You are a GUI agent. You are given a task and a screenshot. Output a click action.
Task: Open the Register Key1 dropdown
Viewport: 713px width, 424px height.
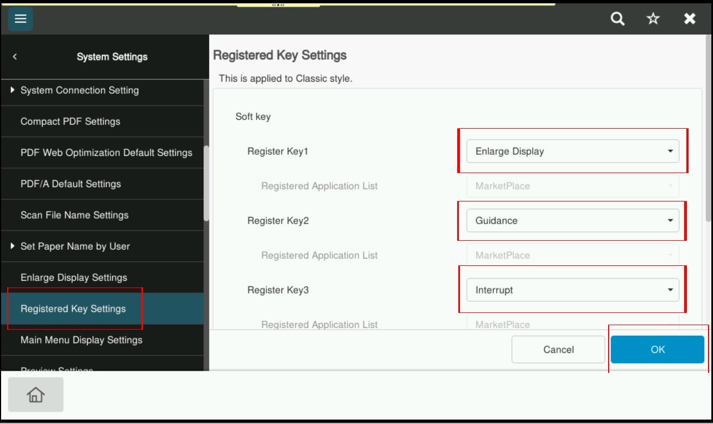(573, 151)
